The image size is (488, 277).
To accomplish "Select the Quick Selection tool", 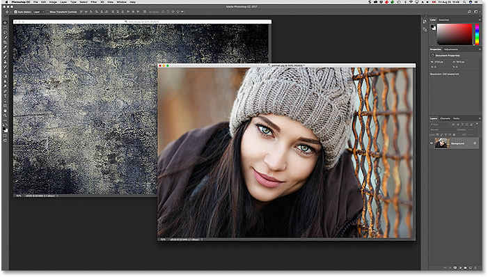I will pos(5,37).
